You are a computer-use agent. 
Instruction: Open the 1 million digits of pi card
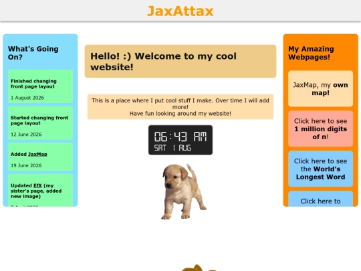320,129
